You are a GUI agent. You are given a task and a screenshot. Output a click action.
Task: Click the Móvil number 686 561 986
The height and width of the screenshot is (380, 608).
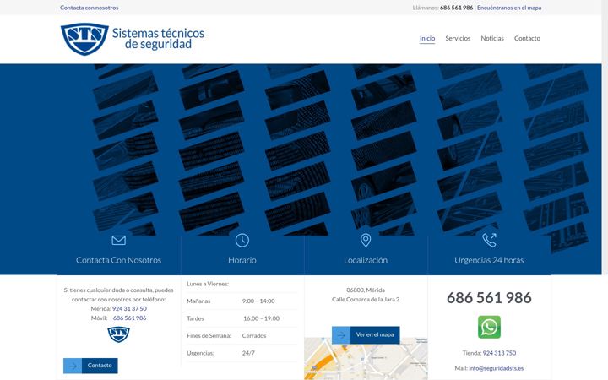129,318
